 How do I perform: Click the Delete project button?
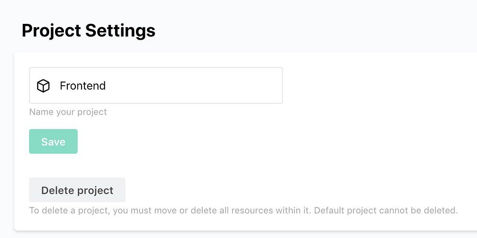point(77,190)
